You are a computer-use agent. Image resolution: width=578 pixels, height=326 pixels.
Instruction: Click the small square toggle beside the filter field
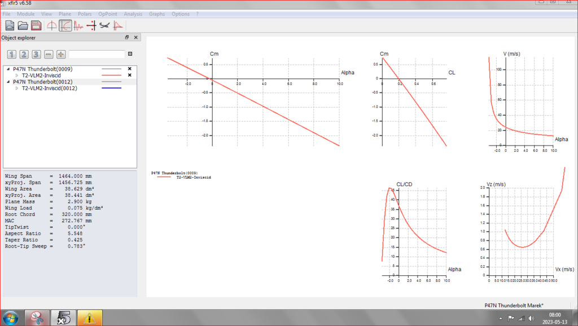pos(130,54)
